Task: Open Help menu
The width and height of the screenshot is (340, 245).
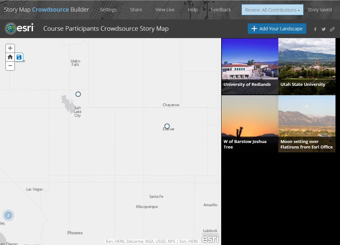Action: 192,10
